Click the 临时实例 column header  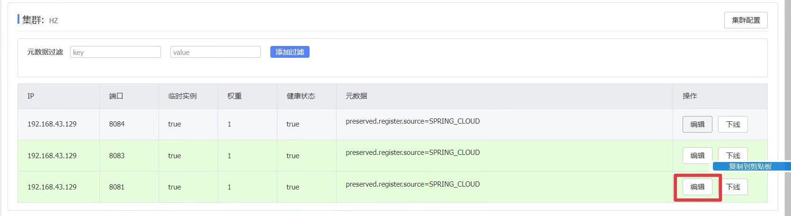point(182,96)
